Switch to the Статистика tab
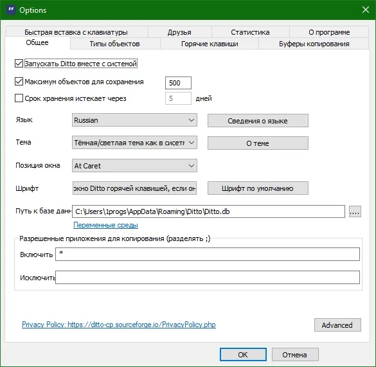Viewport: 376px width, 367px height. click(250, 32)
